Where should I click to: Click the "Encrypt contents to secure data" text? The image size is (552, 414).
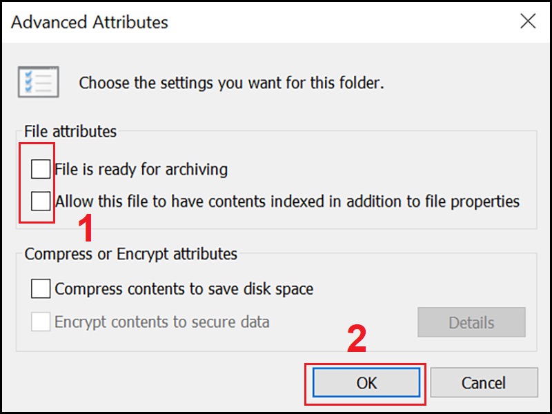(162, 322)
